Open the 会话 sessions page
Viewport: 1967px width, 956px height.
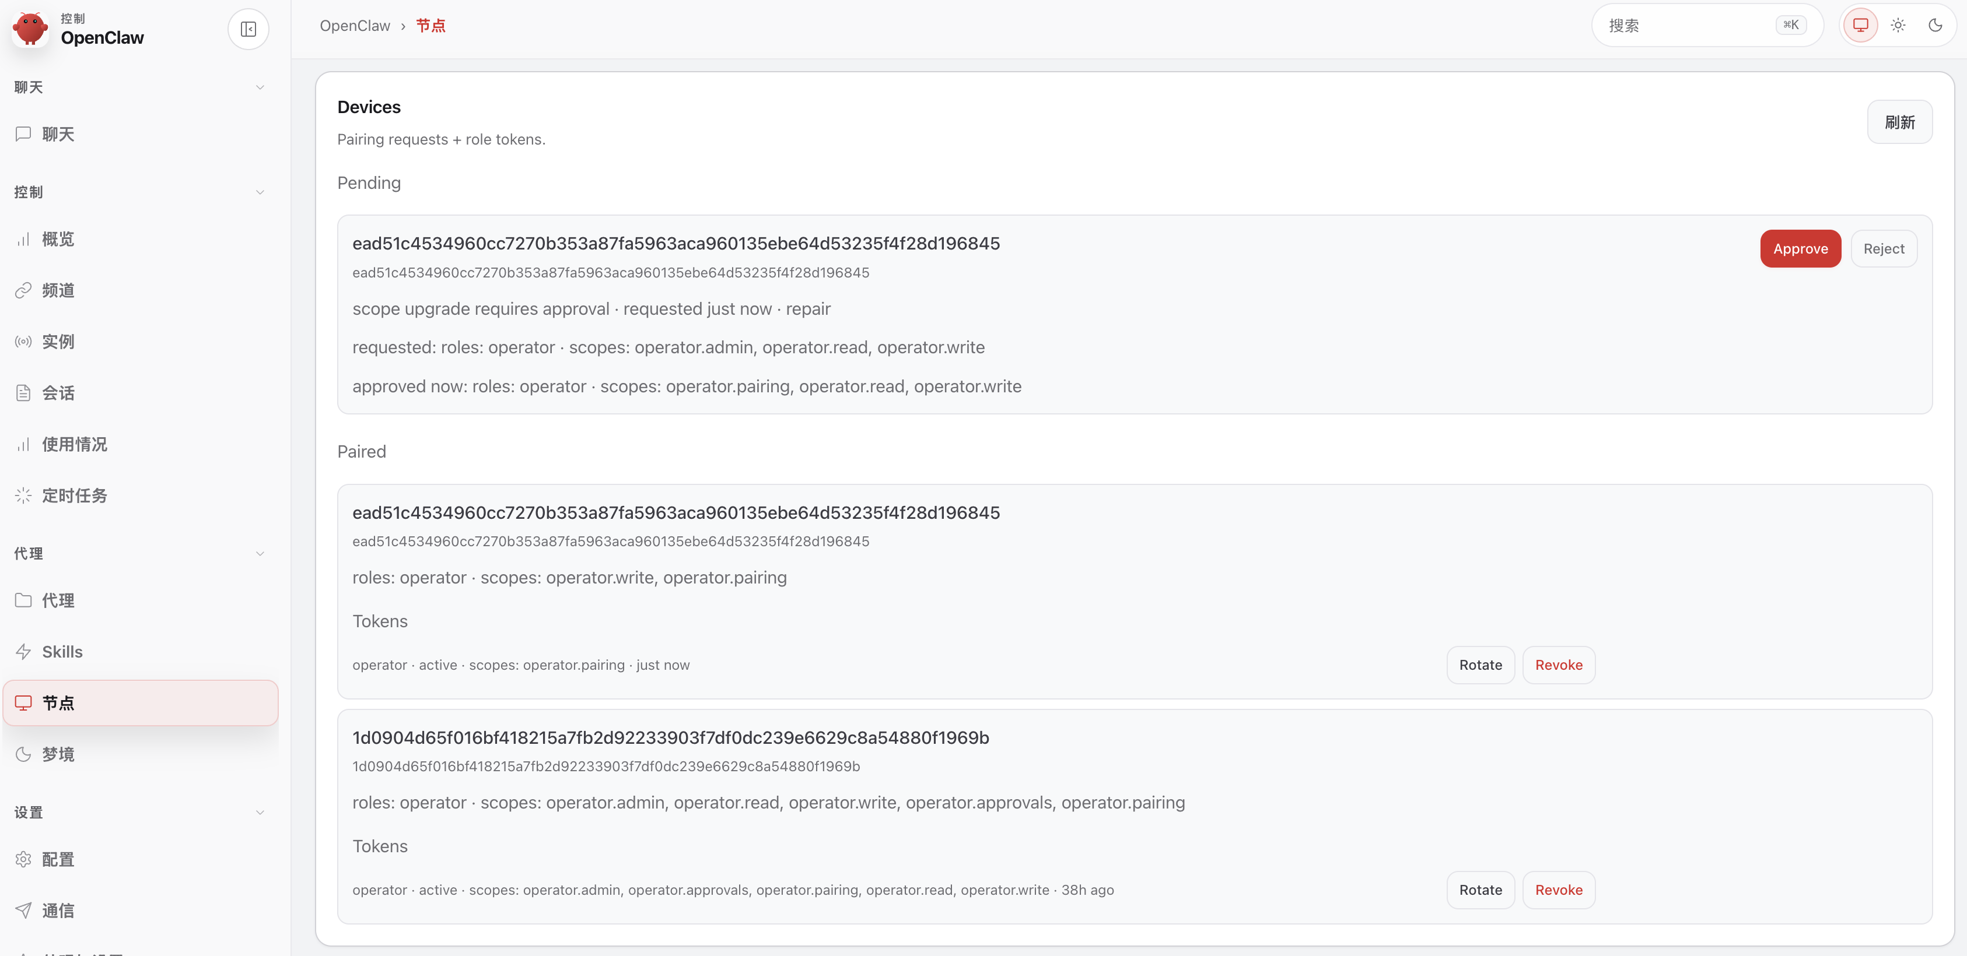tap(141, 393)
